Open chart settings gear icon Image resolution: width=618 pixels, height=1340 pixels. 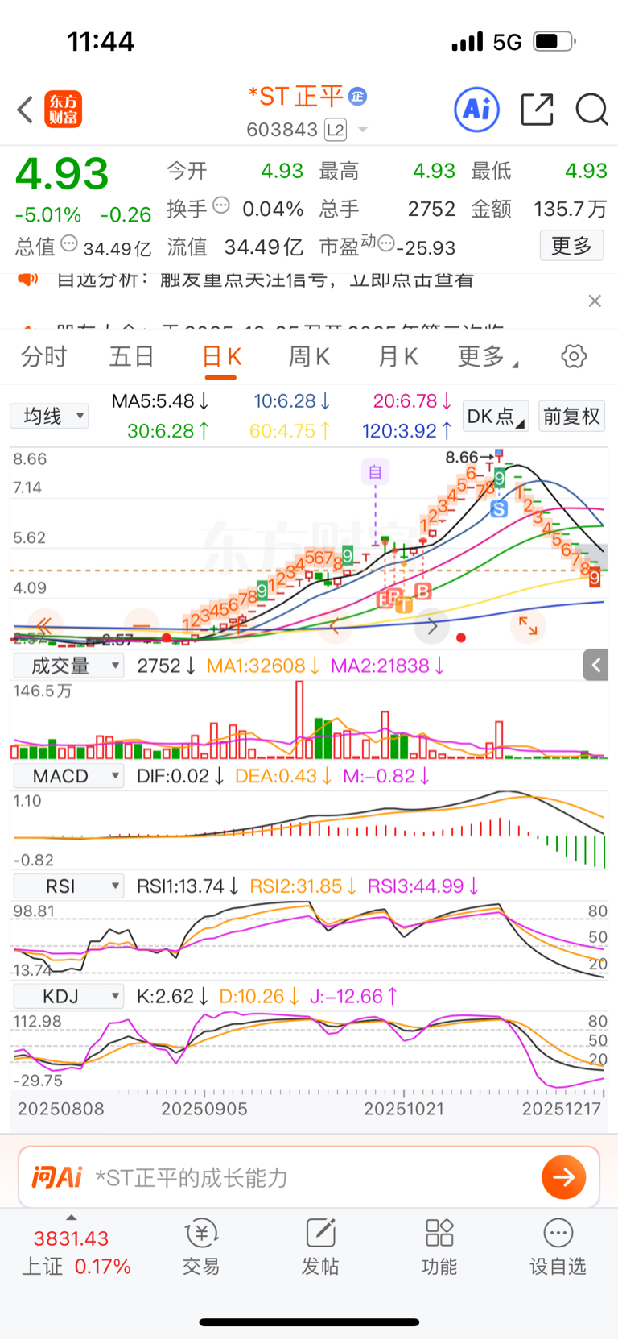574,356
